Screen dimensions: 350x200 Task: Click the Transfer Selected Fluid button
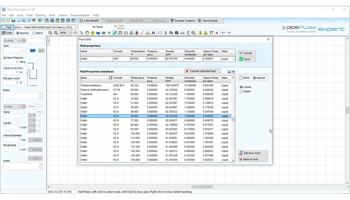tap(202, 71)
